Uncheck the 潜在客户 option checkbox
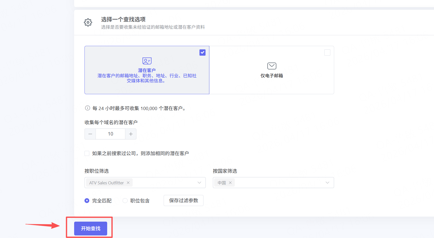Image resolution: width=434 pixels, height=238 pixels. tap(202, 52)
